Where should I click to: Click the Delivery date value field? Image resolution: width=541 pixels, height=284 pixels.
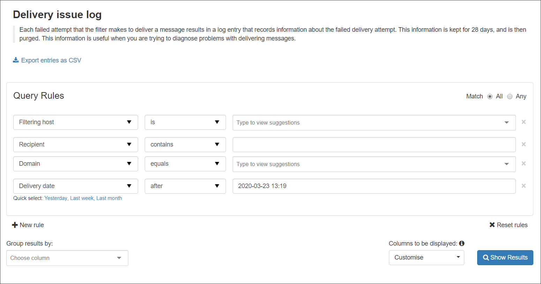(374, 186)
